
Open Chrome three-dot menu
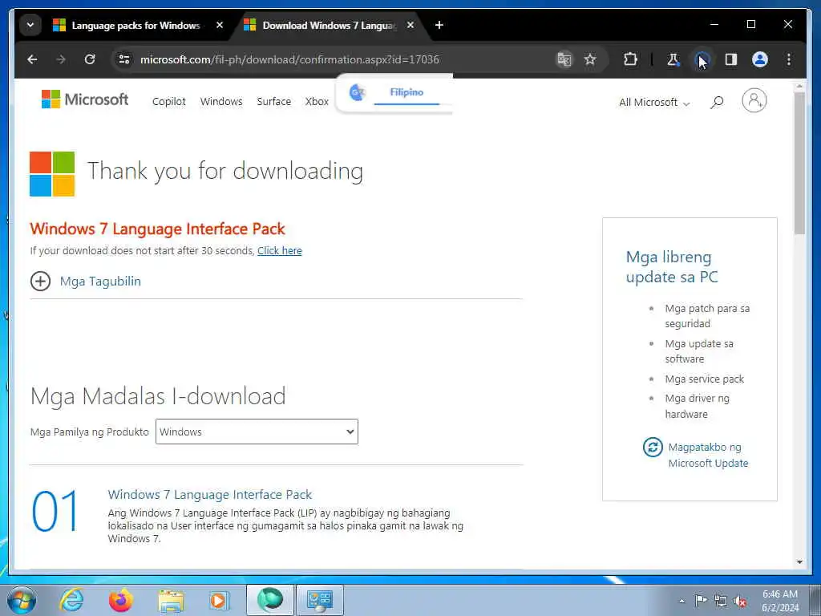(x=789, y=59)
